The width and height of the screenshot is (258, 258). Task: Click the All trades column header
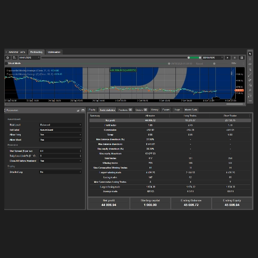click(x=150, y=116)
